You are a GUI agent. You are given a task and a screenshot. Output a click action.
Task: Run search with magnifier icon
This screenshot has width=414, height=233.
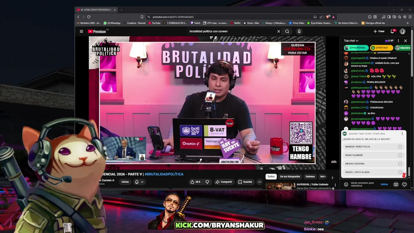(x=287, y=31)
